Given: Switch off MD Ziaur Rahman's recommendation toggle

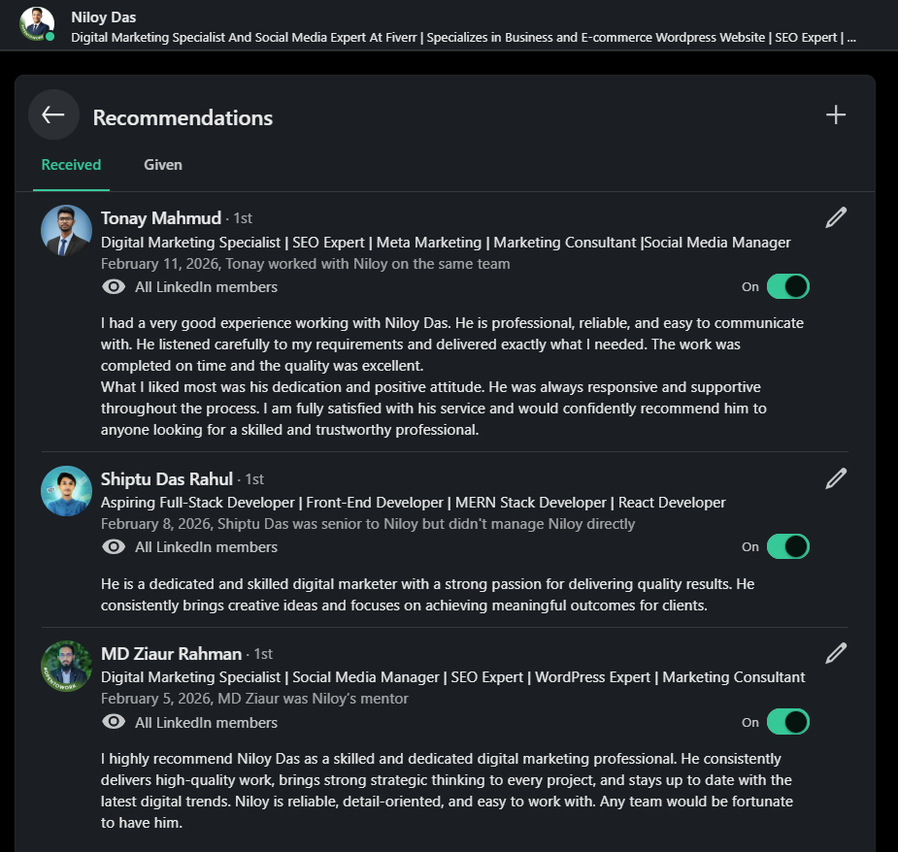Looking at the screenshot, I should tap(787, 722).
